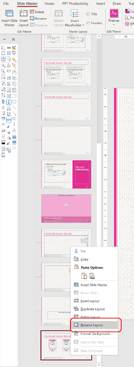134x367 pixels.
Task: Switch to the File tab
Action: pyautogui.click(x=6, y=3)
